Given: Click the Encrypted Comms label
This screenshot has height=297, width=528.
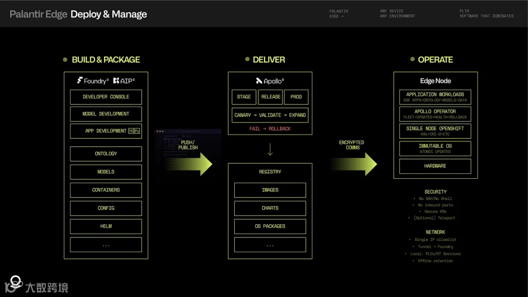Looking at the screenshot, I should pyautogui.click(x=352, y=145).
